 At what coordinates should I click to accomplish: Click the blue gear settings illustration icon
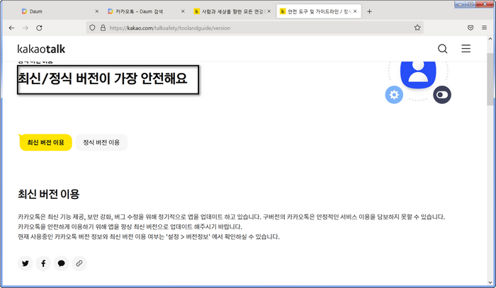(394, 95)
